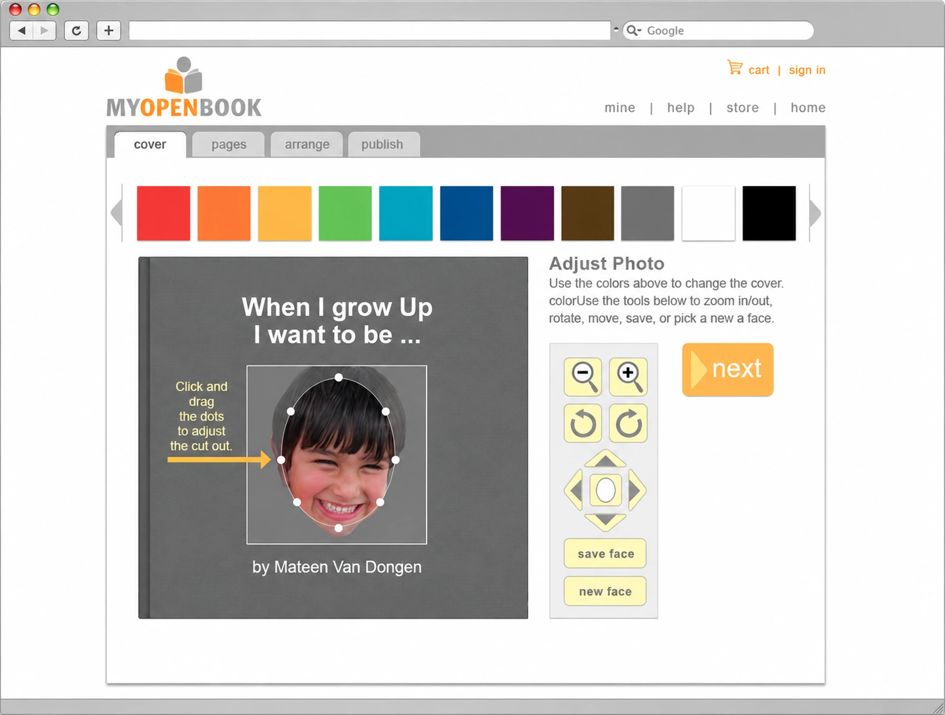Click the cart text link
945x715 pixels.
tap(758, 70)
